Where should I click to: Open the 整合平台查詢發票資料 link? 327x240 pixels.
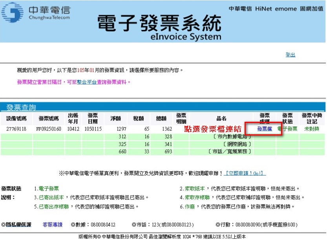[x=102, y=82]
